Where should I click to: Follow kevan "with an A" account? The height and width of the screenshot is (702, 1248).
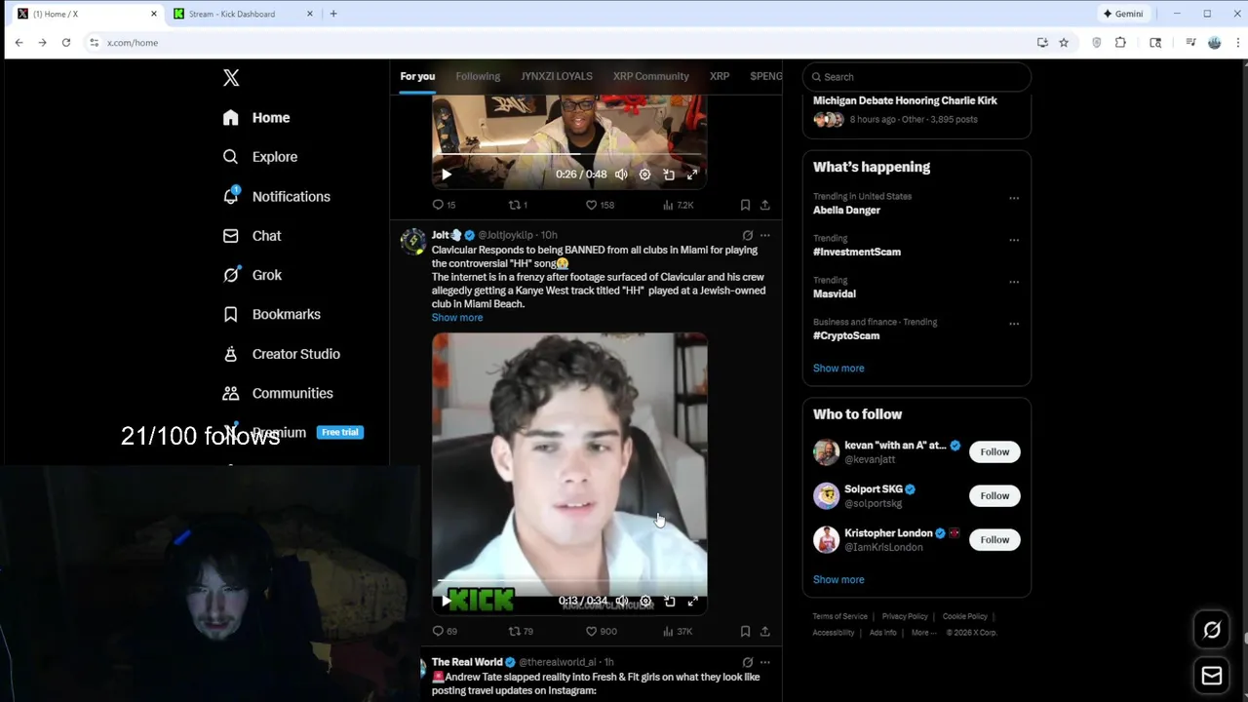click(x=994, y=452)
